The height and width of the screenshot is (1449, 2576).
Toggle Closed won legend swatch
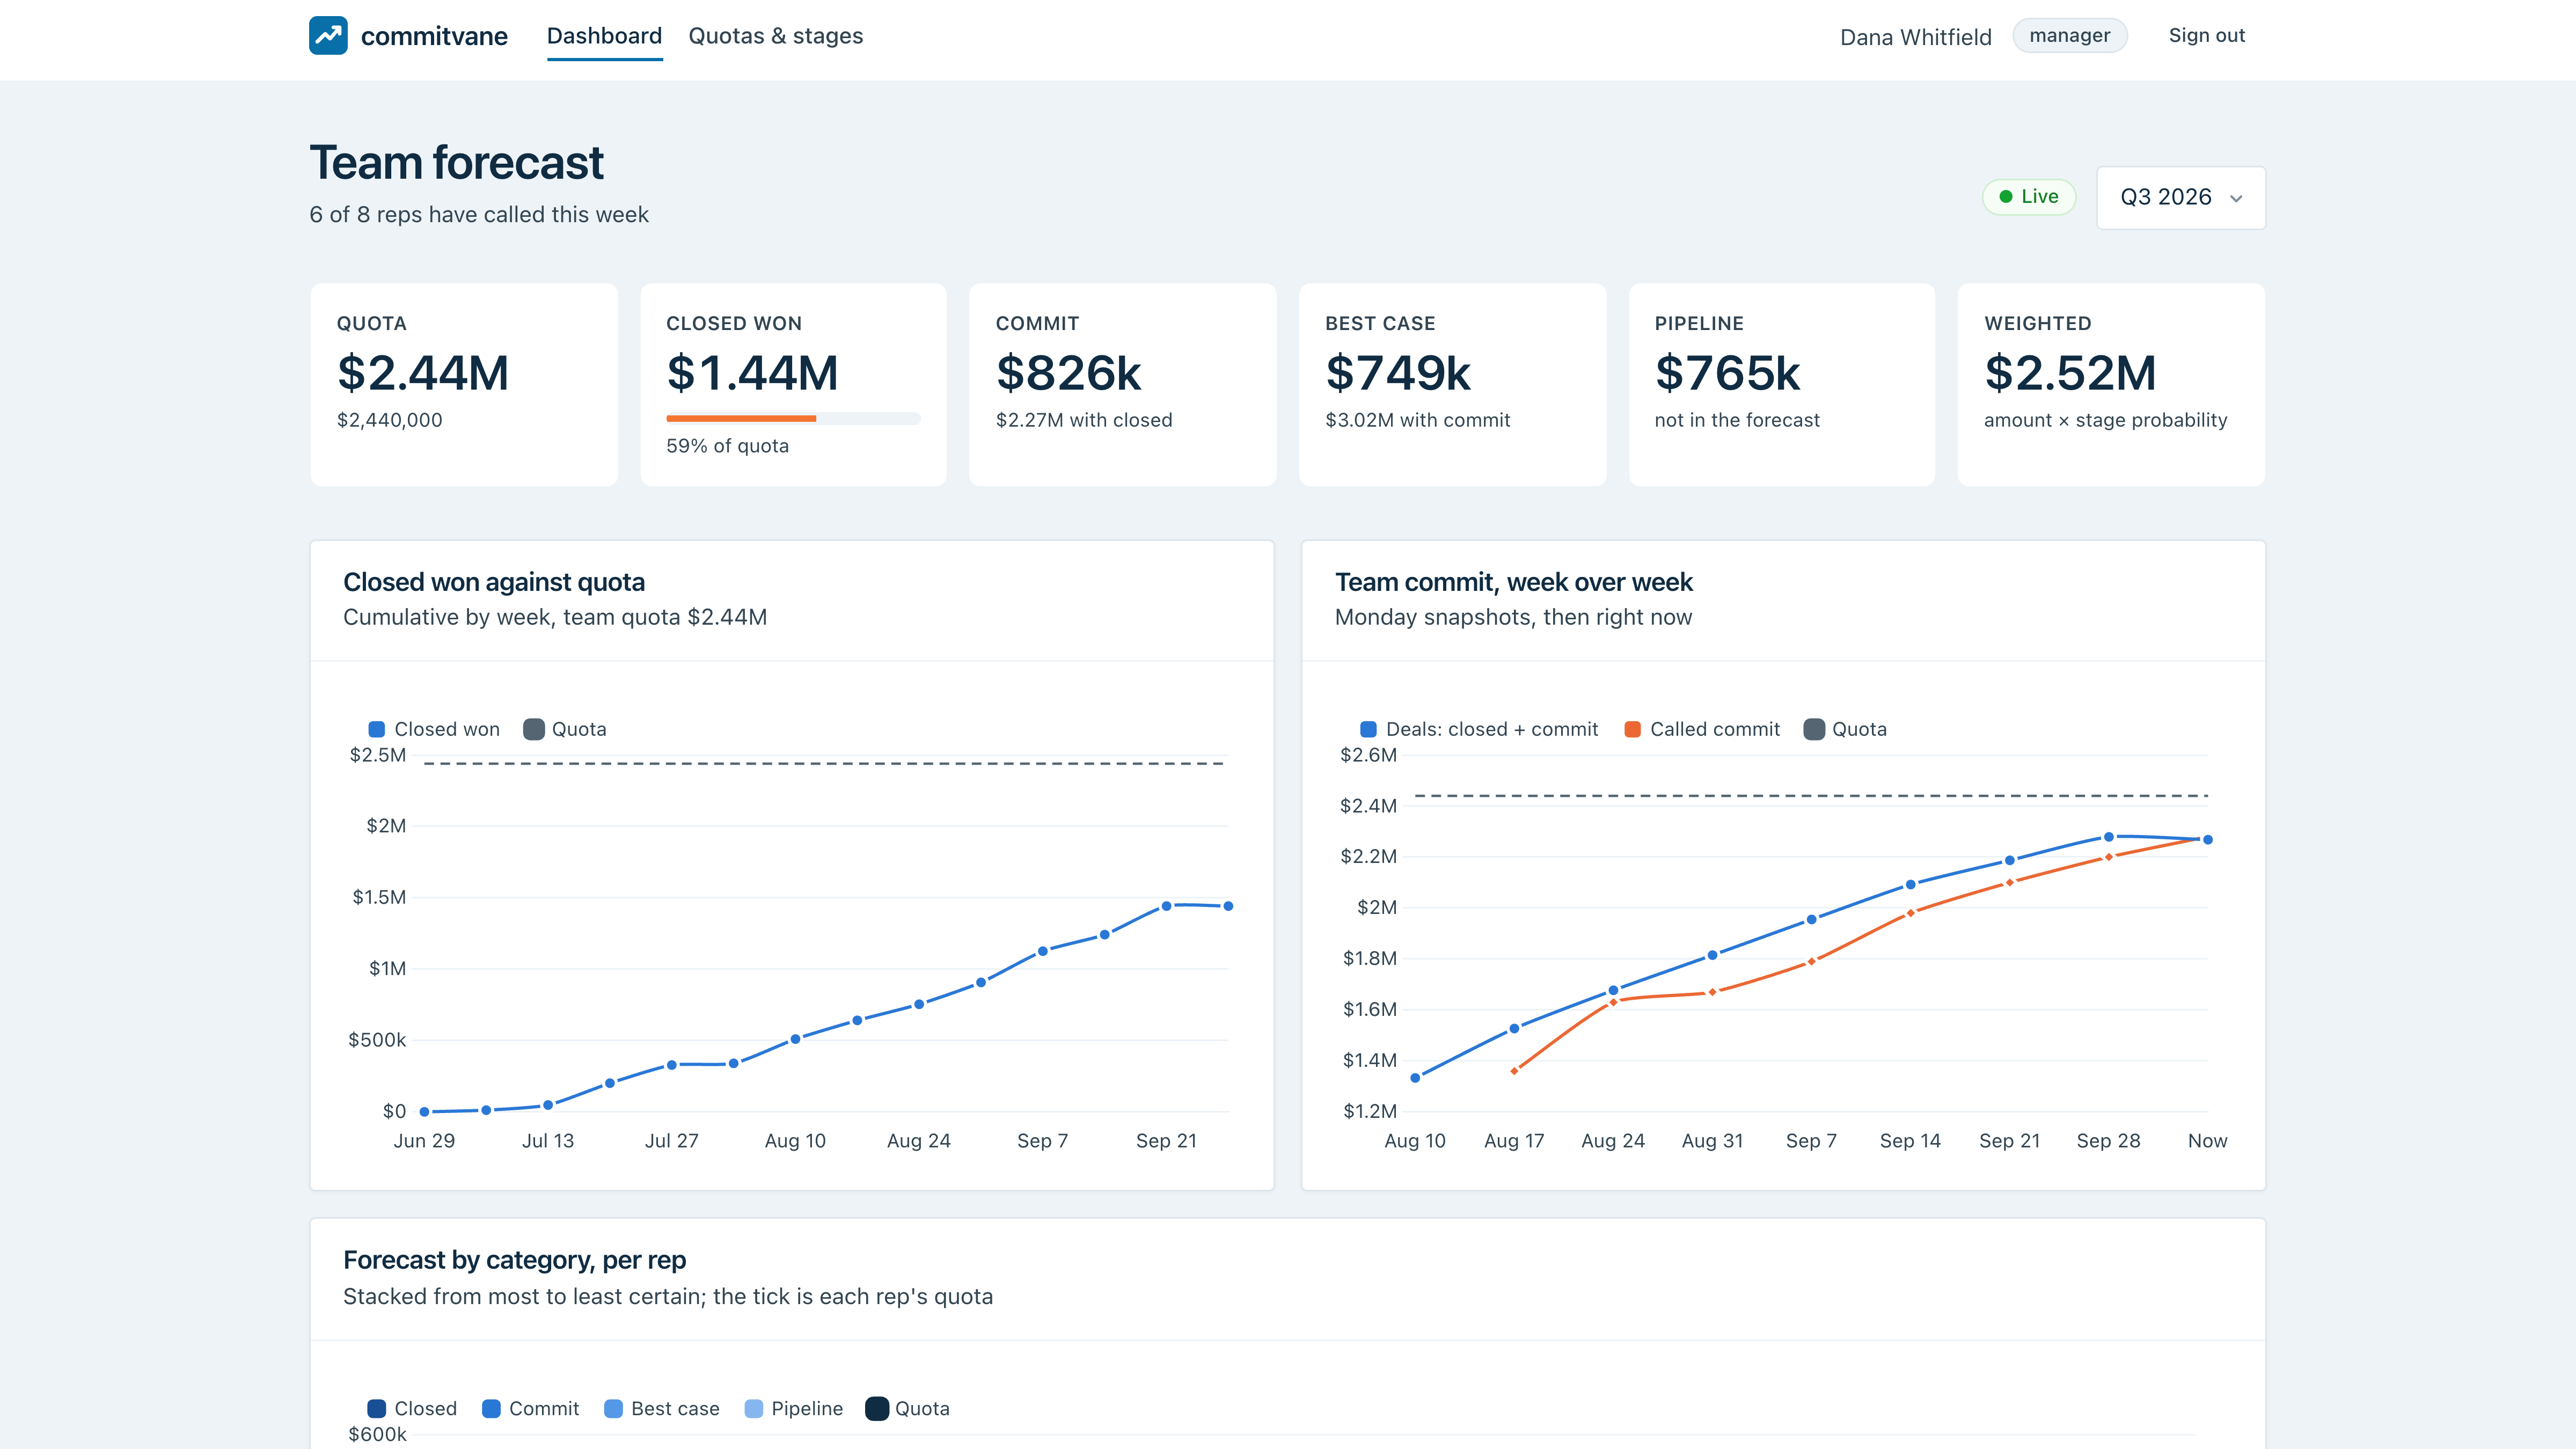(x=377, y=730)
